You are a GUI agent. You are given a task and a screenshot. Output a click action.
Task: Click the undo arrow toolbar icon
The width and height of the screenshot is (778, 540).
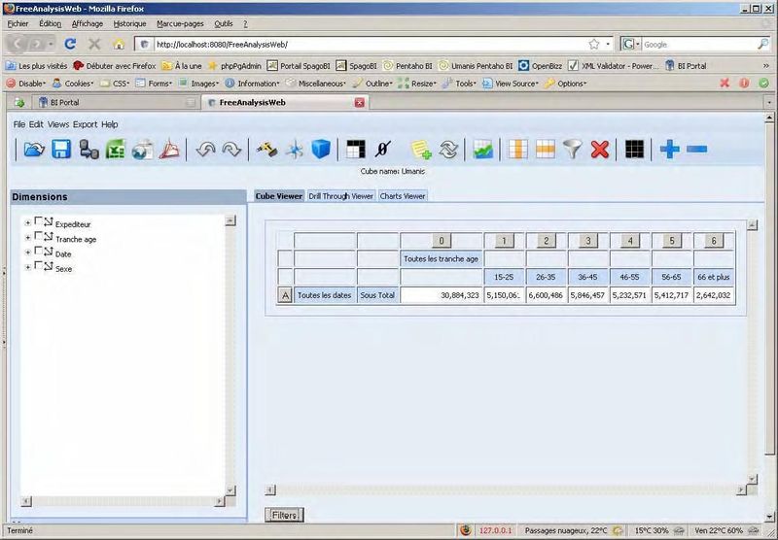205,149
